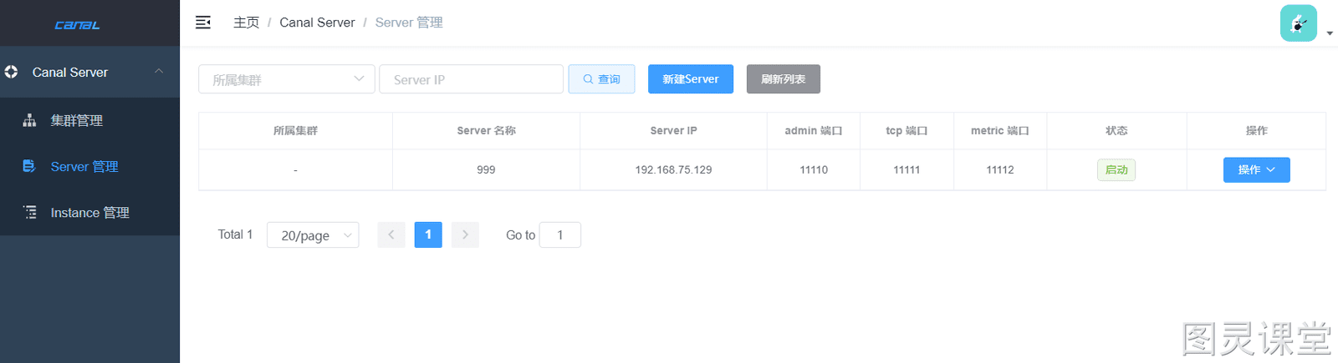This screenshot has width=1338, height=363.
Task: Focus the Server IP search field
Action: [471, 79]
